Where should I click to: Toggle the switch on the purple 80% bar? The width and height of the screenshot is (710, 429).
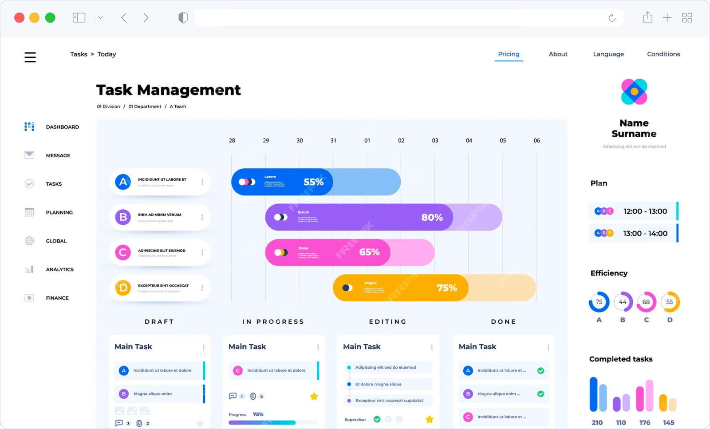280,217
